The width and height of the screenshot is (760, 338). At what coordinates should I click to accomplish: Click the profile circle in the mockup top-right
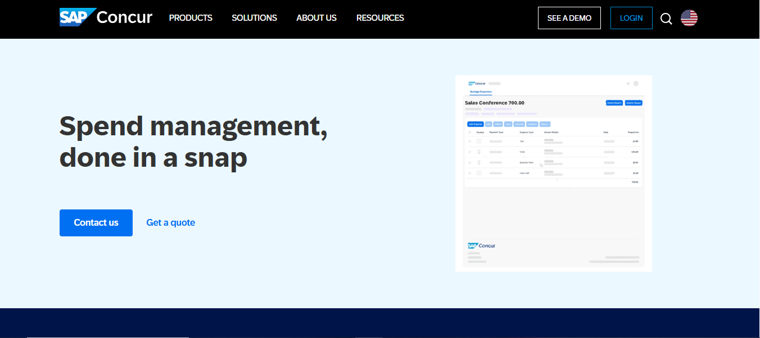635,84
